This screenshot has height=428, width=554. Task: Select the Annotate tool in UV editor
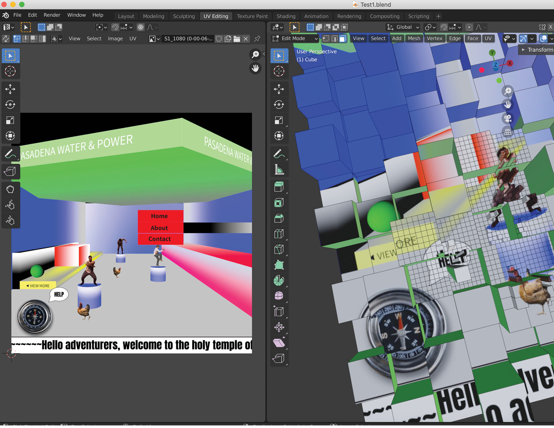click(10, 154)
